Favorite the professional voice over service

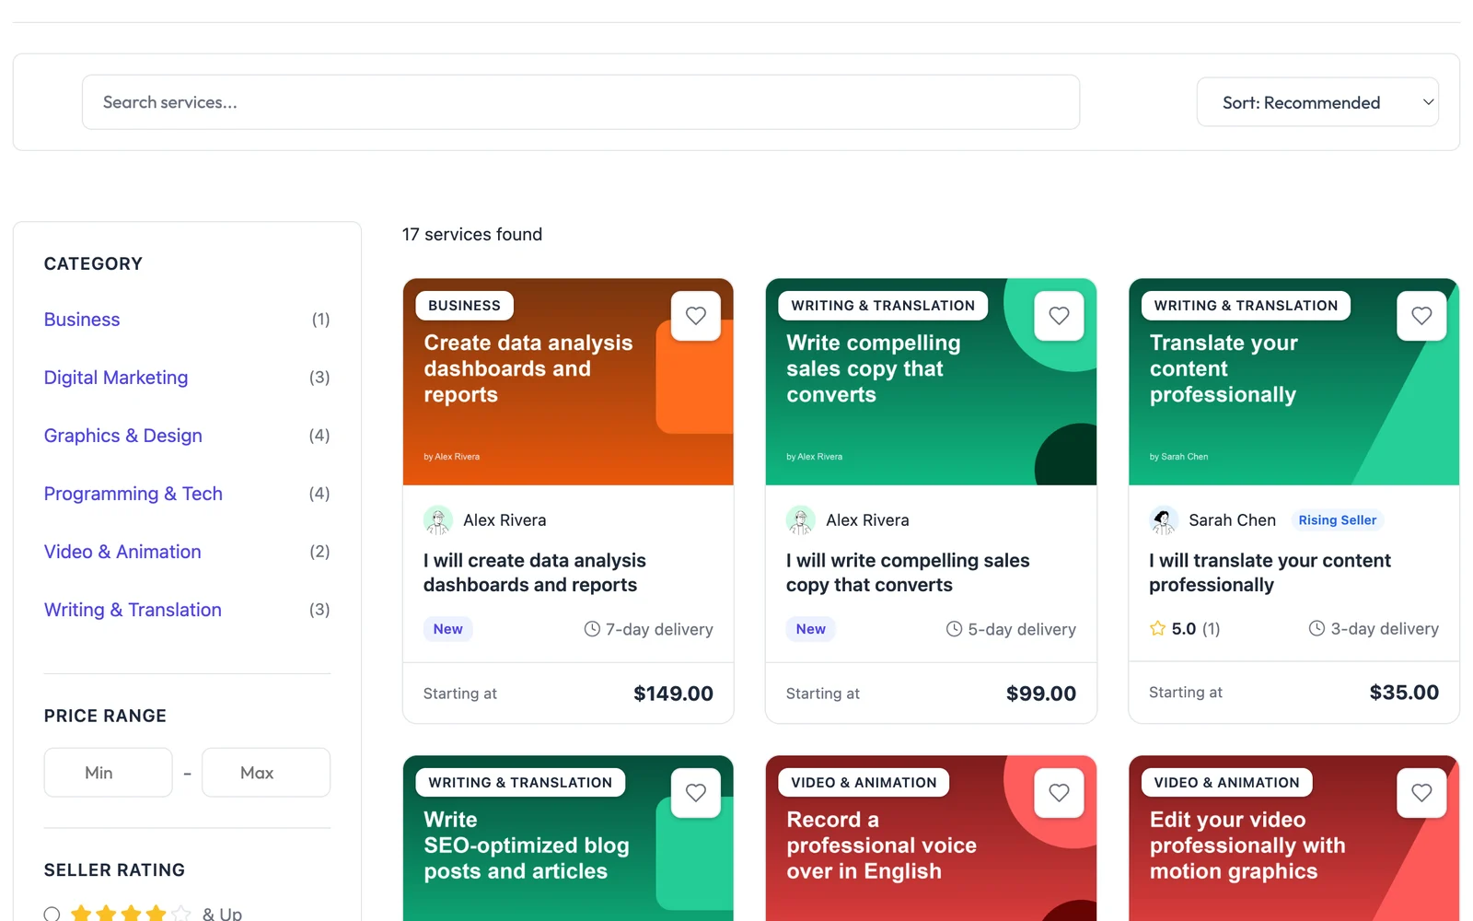[x=1059, y=793]
